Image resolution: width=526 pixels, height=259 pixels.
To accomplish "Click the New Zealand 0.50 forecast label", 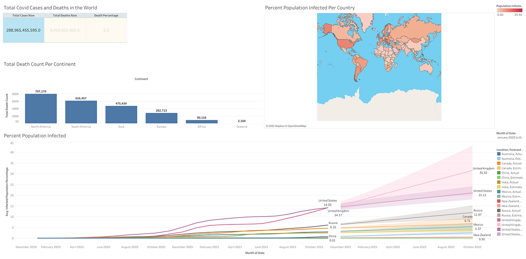I will click(482, 237).
